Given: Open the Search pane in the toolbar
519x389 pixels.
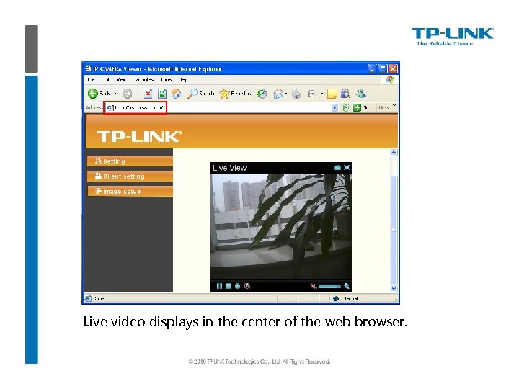Looking at the screenshot, I should click(x=200, y=94).
